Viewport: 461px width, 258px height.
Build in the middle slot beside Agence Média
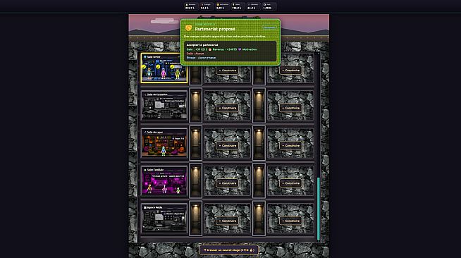(x=228, y=221)
